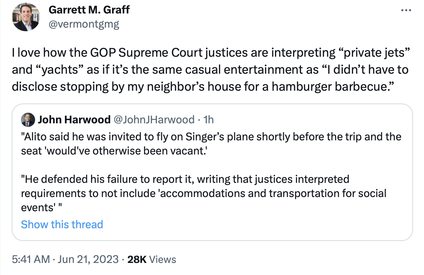Open Garrett M. Graff's profile photo
Viewport: 424px width, 275px height.
point(25,18)
